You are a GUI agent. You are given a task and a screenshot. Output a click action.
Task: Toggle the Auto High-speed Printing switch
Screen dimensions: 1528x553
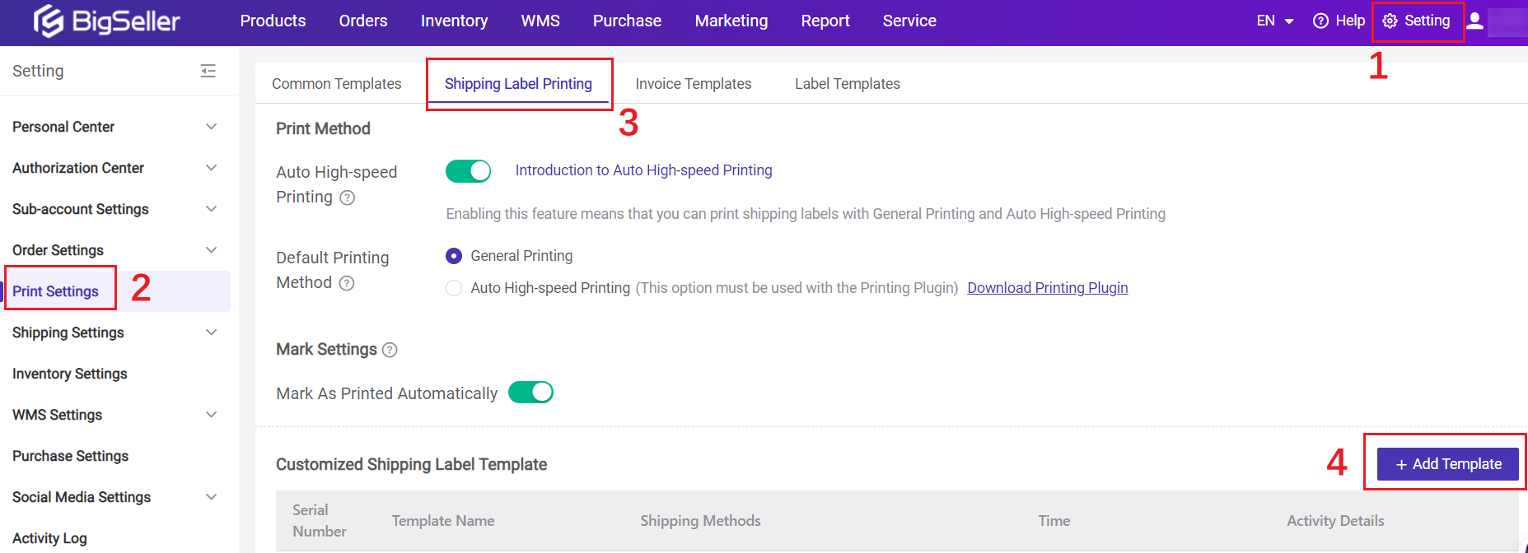[x=468, y=171]
